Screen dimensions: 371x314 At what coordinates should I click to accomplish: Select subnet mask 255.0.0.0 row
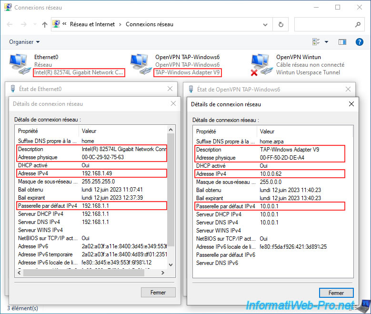pyautogui.click(x=270, y=182)
